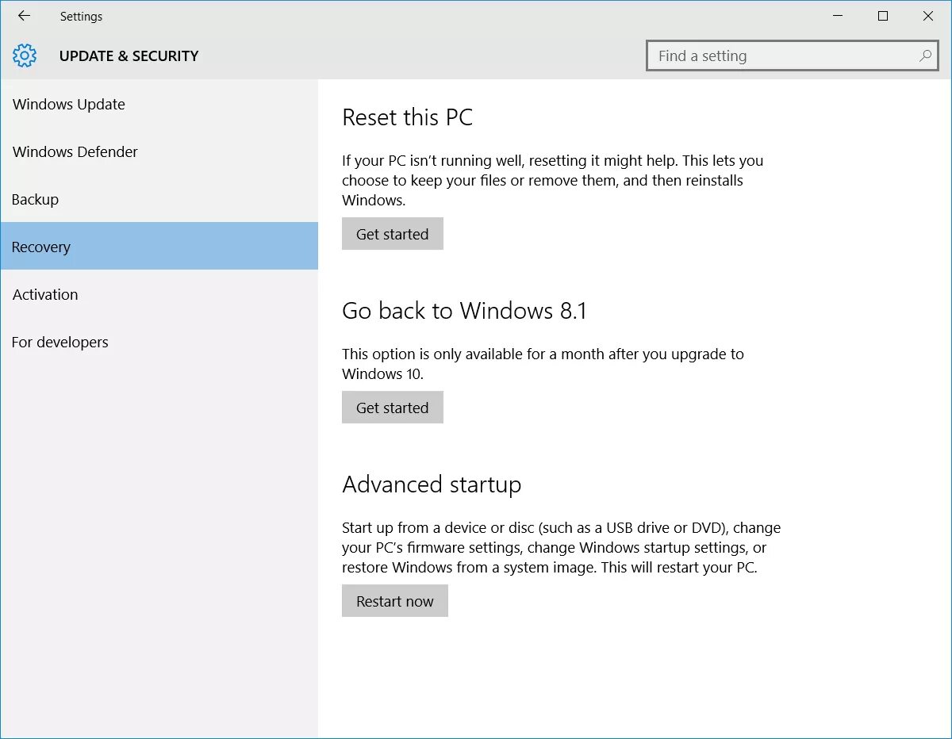Click the Restart now button

[x=394, y=601]
